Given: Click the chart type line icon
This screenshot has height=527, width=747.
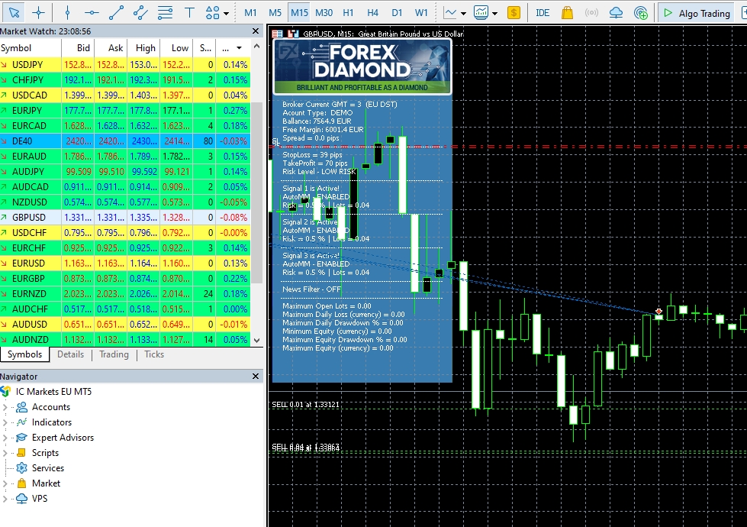Looking at the screenshot, I should [449, 13].
